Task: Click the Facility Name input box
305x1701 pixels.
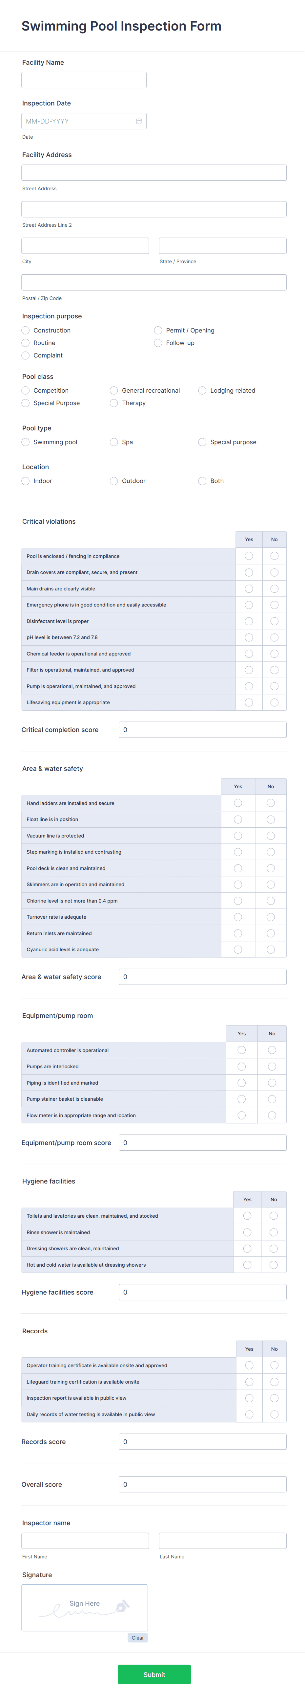Action: pyautogui.click(x=84, y=79)
